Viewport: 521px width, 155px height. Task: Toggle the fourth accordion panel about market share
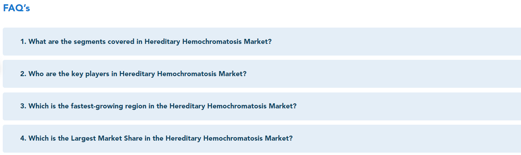tap(262, 138)
